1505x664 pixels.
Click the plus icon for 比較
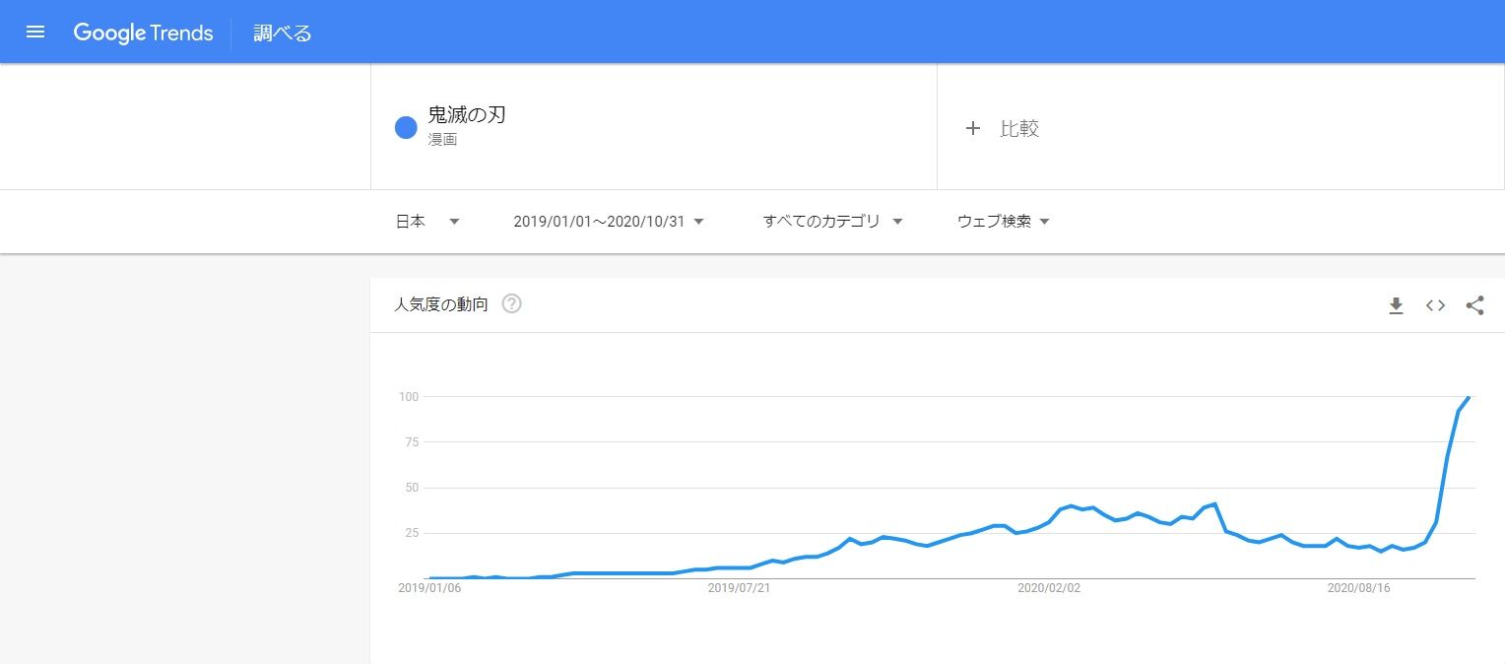click(973, 128)
